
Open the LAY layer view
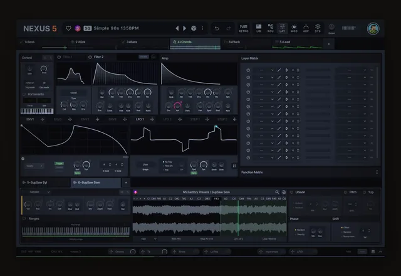tap(282, 28)
